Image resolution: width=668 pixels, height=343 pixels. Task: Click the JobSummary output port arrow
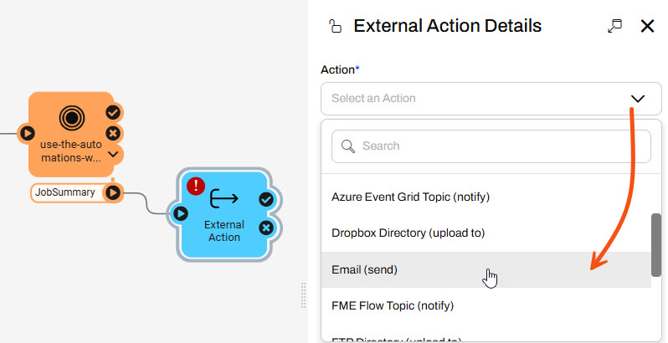pos(112,193)
